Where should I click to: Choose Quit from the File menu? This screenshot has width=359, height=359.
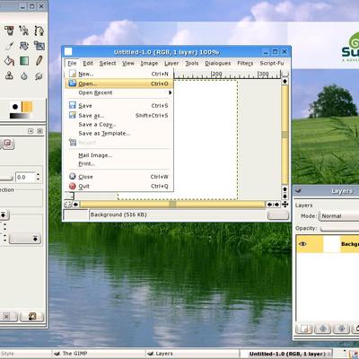tap(118, 186)
